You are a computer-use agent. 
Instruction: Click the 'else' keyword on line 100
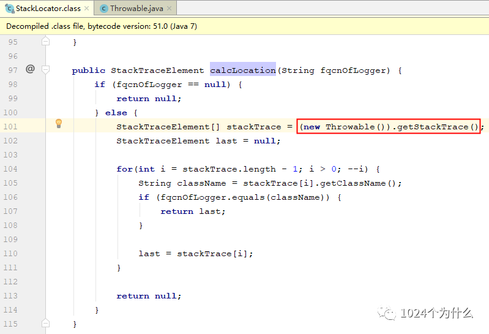click(116, 113)
